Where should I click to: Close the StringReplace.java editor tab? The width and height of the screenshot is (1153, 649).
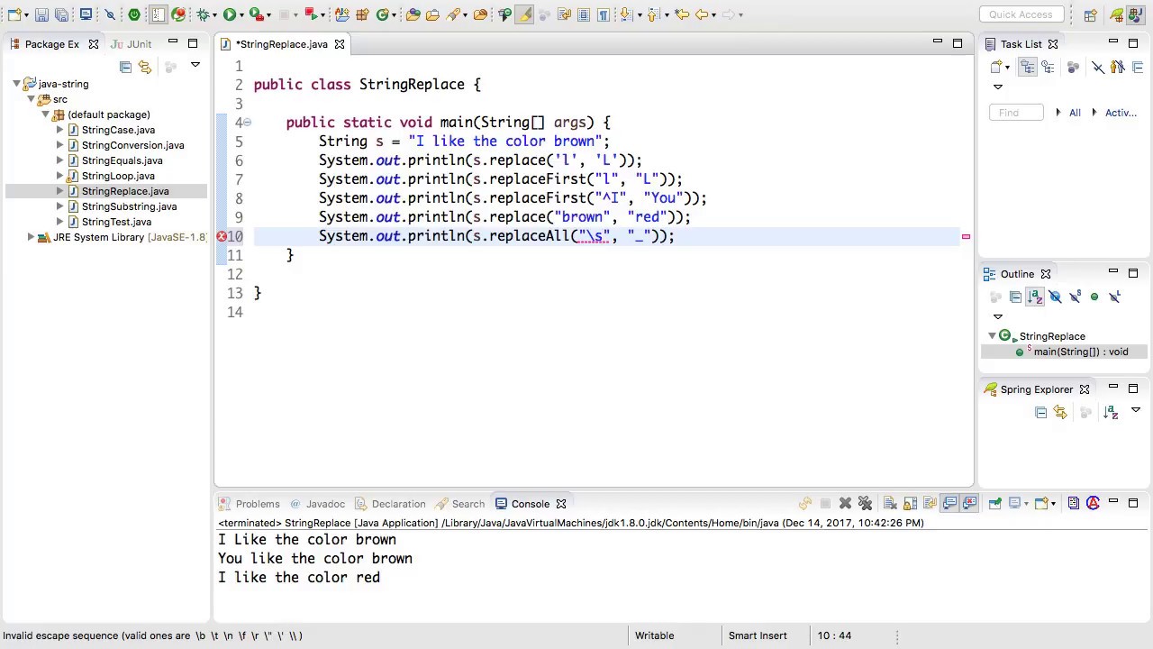pos(340,44)
